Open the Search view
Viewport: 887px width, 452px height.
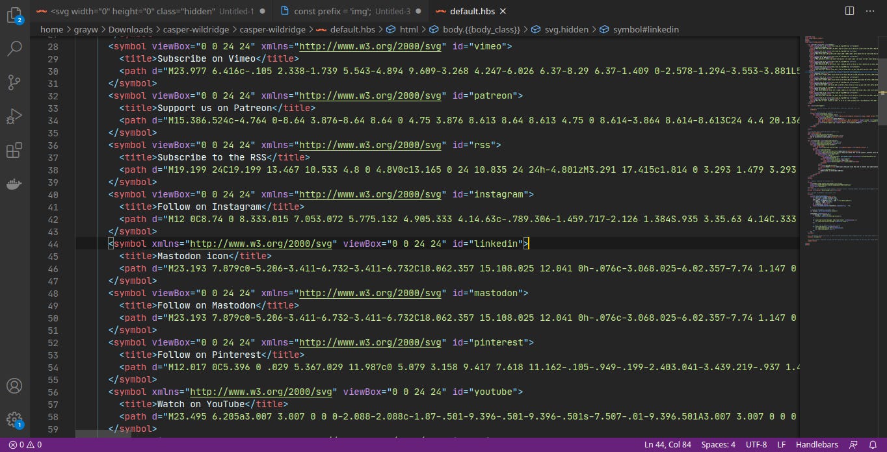pos(14,48)
